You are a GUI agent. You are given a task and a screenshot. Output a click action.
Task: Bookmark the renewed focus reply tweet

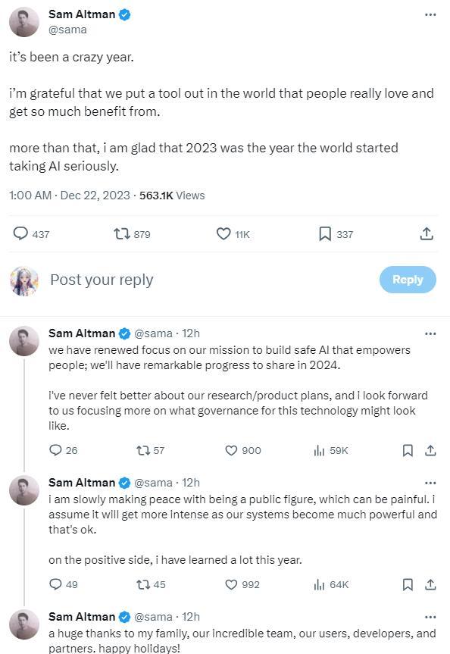(x=408, y=450)
